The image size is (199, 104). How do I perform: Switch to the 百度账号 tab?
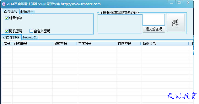click(x=10, y=11)
